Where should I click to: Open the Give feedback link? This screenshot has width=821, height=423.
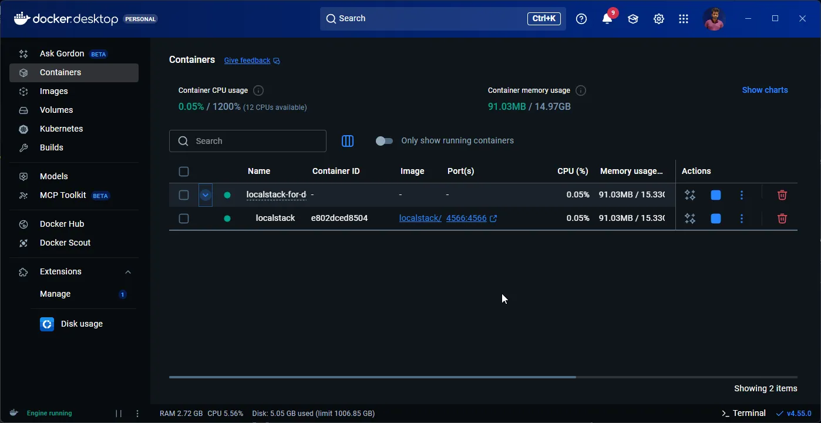[x=247, y=60]
